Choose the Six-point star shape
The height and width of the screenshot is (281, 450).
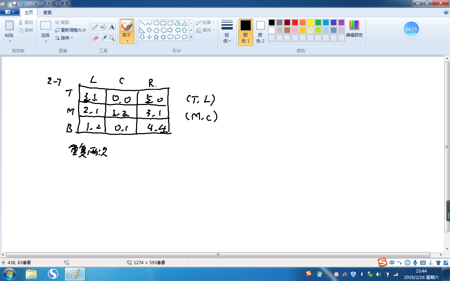[163, 37]
